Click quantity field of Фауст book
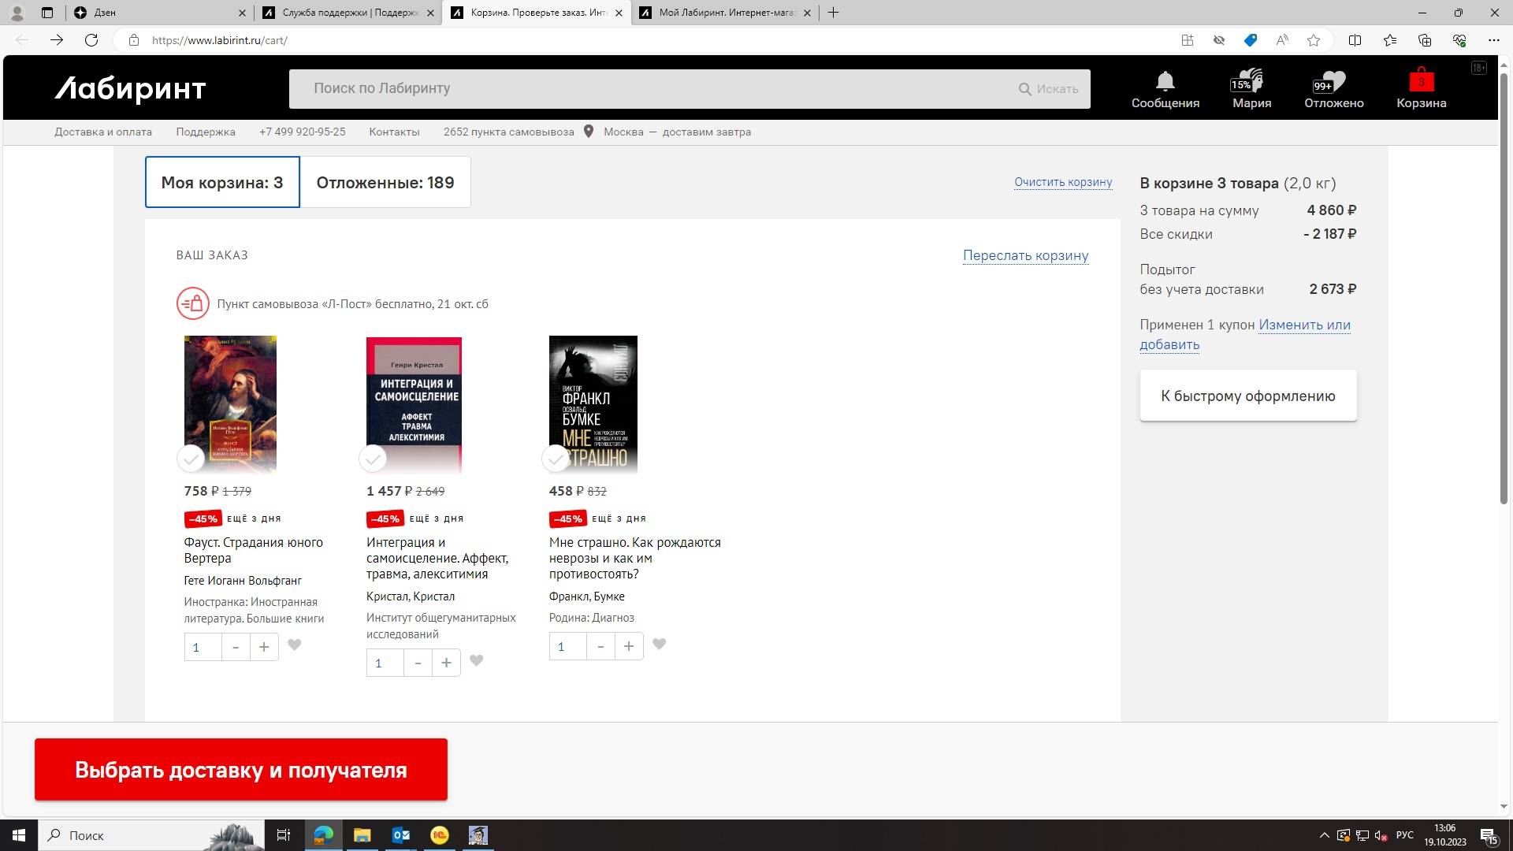This screenshot has height=851, width=1513. [203, 647]
